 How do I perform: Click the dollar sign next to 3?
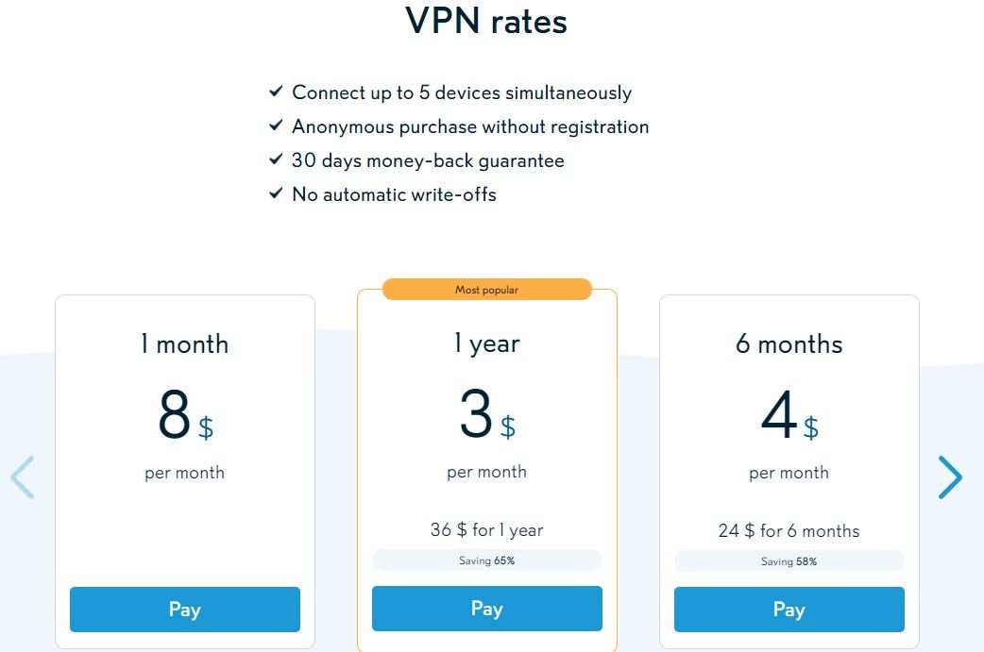point(508,428)
